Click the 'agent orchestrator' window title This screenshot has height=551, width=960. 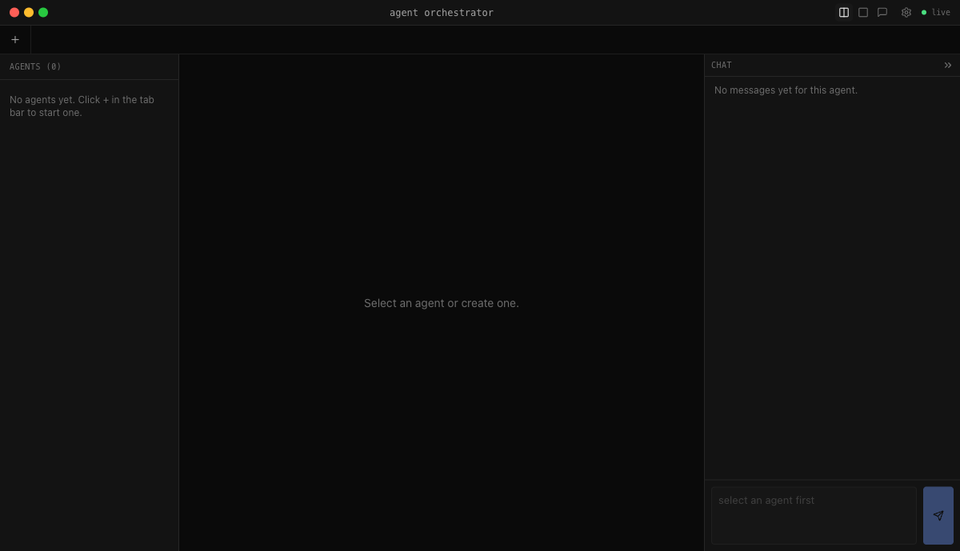point(442,12)
